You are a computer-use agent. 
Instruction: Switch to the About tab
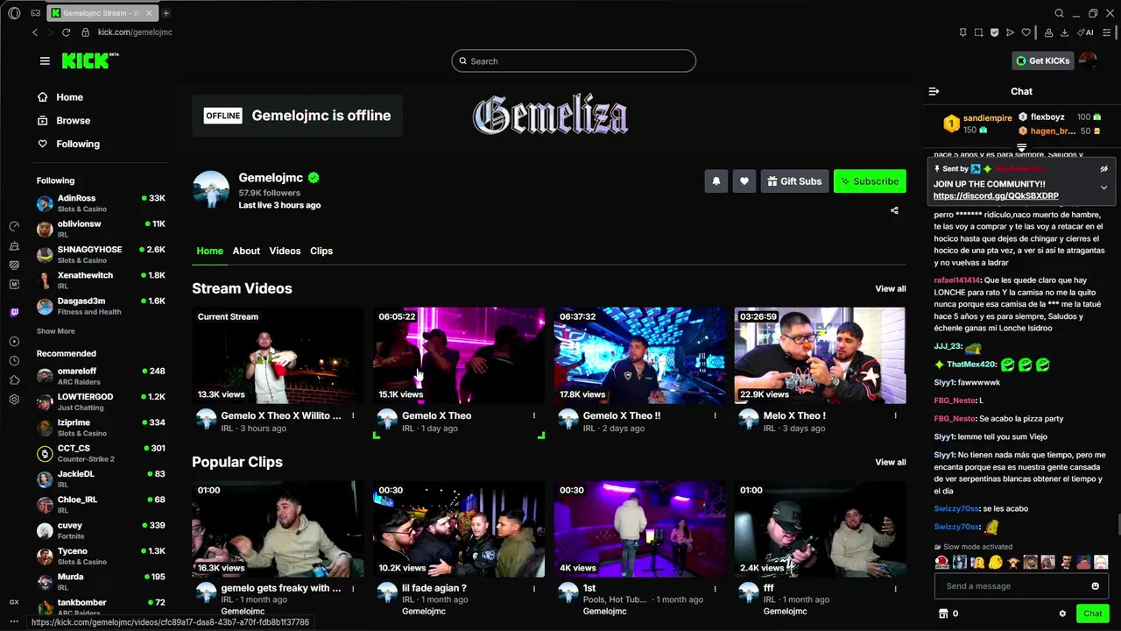click(246, 251)
